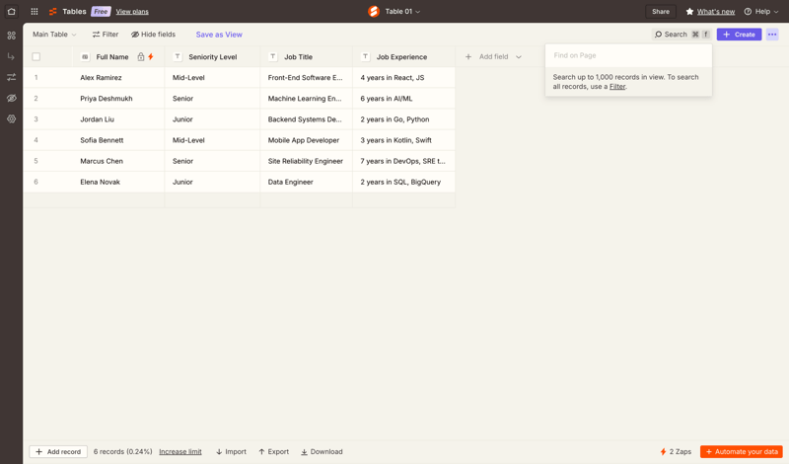Open the apps grid launcher
The image size is (789, 464).
pos(35,11)
